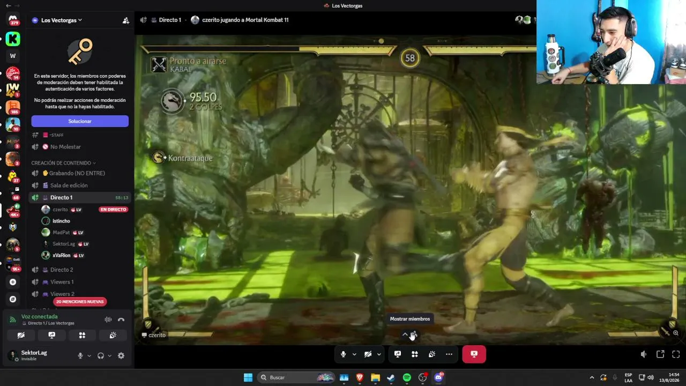686x386 pixels.
Task: Select the Directo 1 voice channel
Action: point(80,197)
